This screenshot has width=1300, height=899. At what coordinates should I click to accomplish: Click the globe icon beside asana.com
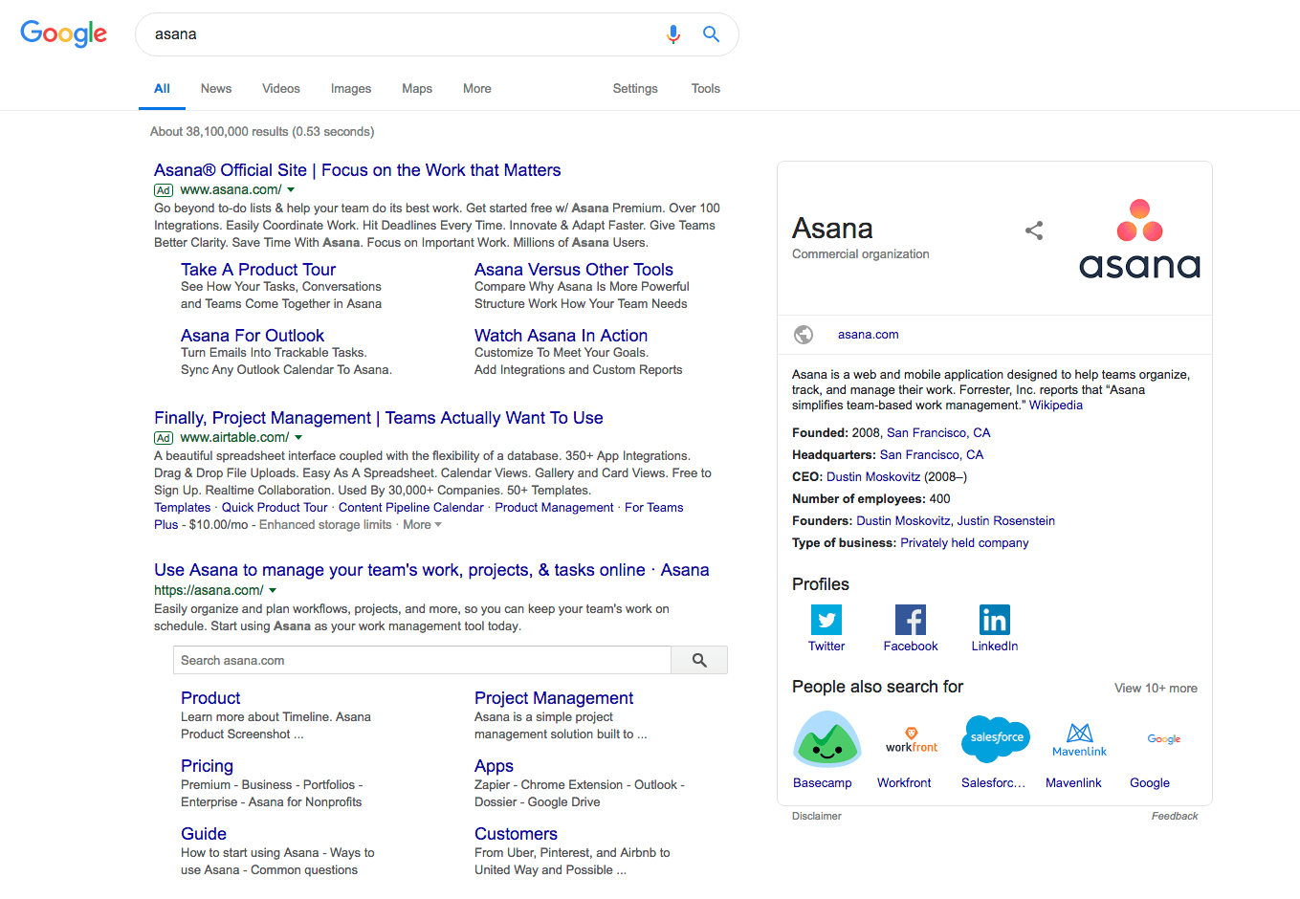(804, 335)
